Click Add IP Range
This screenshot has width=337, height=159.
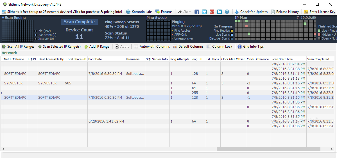pos(97,47)
